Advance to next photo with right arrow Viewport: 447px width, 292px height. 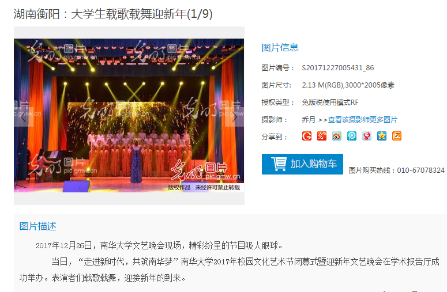tap(234, 117)
